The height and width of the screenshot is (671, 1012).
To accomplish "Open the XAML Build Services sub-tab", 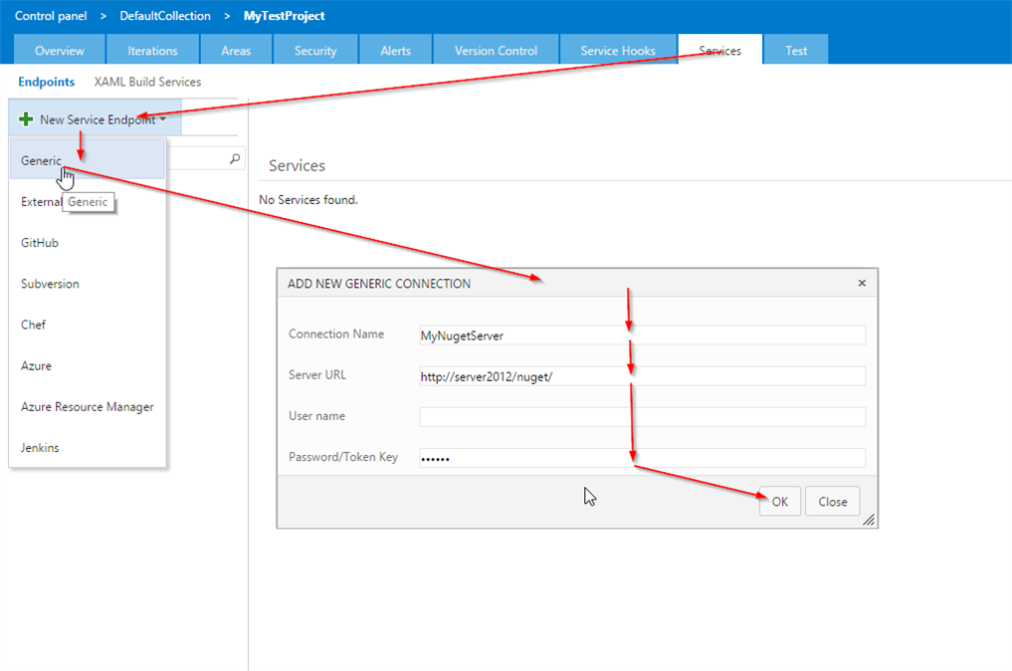I will [145, 82].
